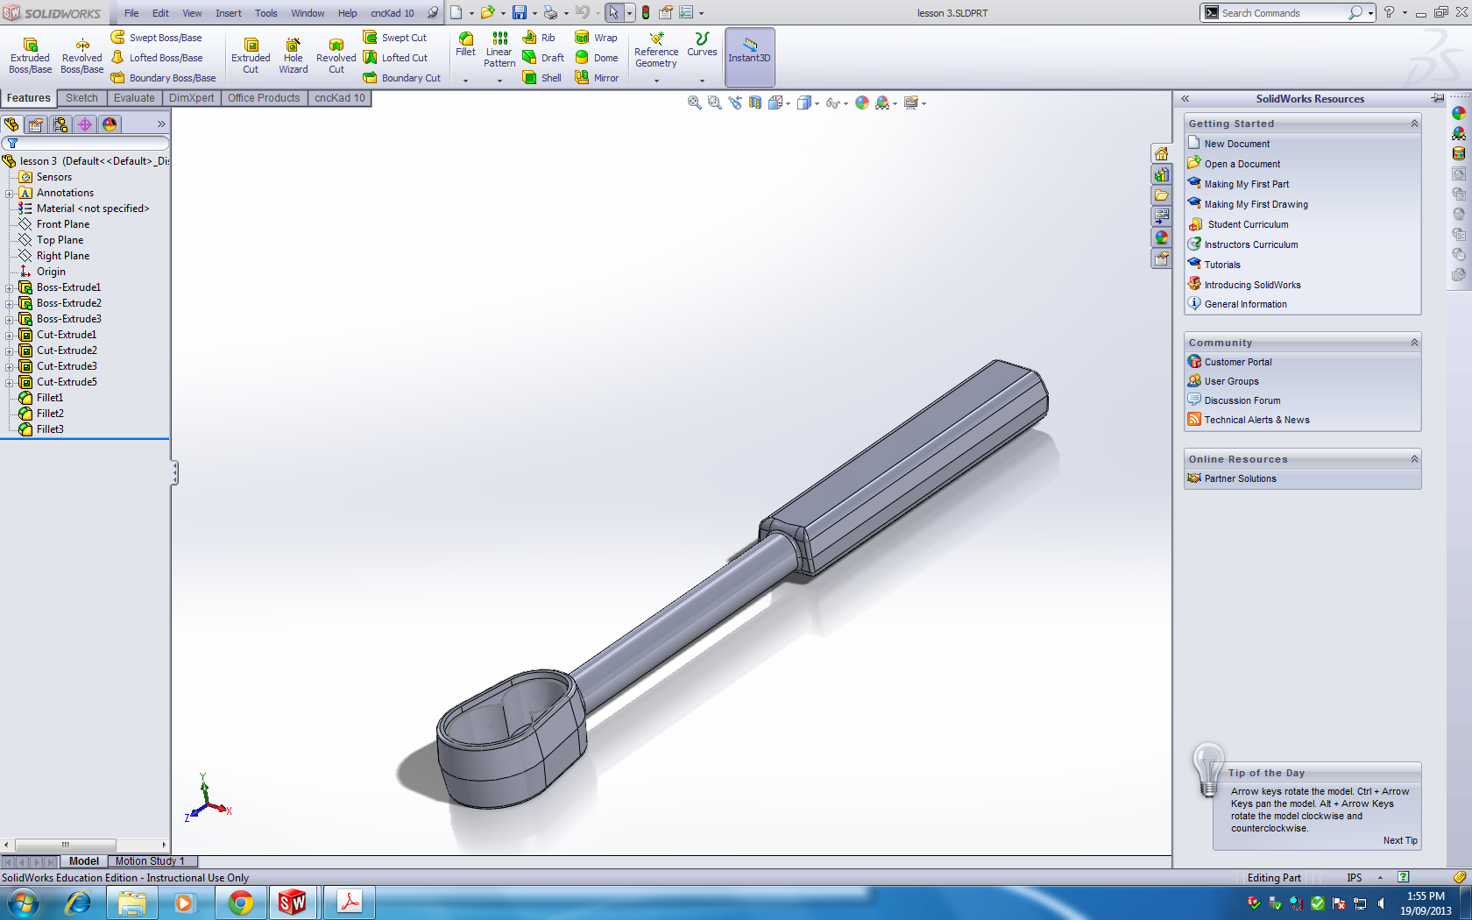Click the Lofted Cut tool
Viewport: 1472px width, 920px height.
[x=395, y=57]
